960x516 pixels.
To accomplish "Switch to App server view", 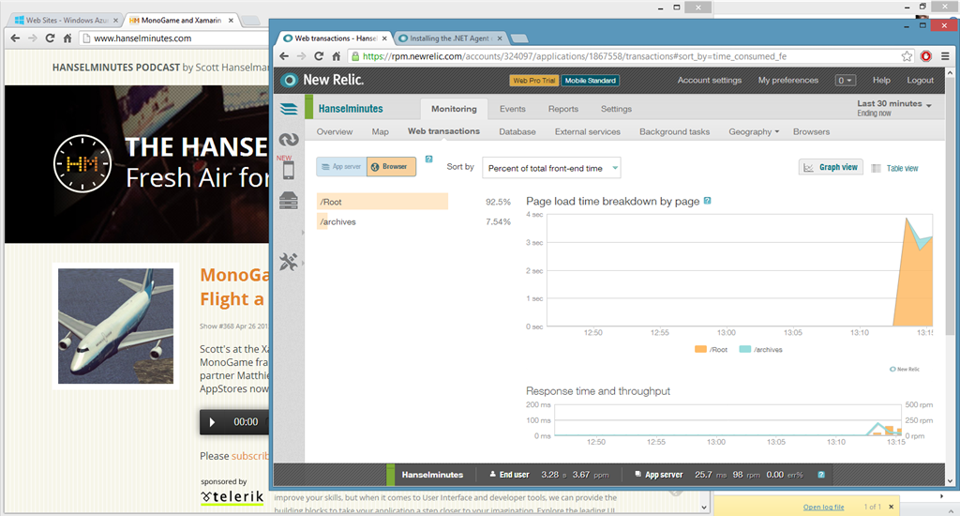I will click(341, 167).
